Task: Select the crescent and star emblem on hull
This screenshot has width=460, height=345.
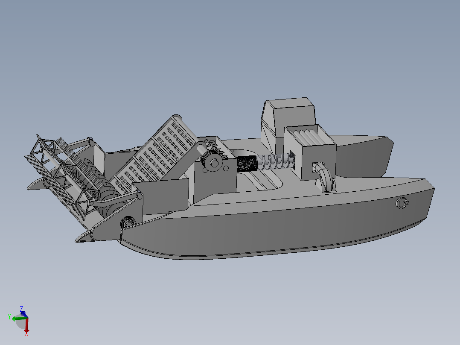Action: click(x=402, y=203)
